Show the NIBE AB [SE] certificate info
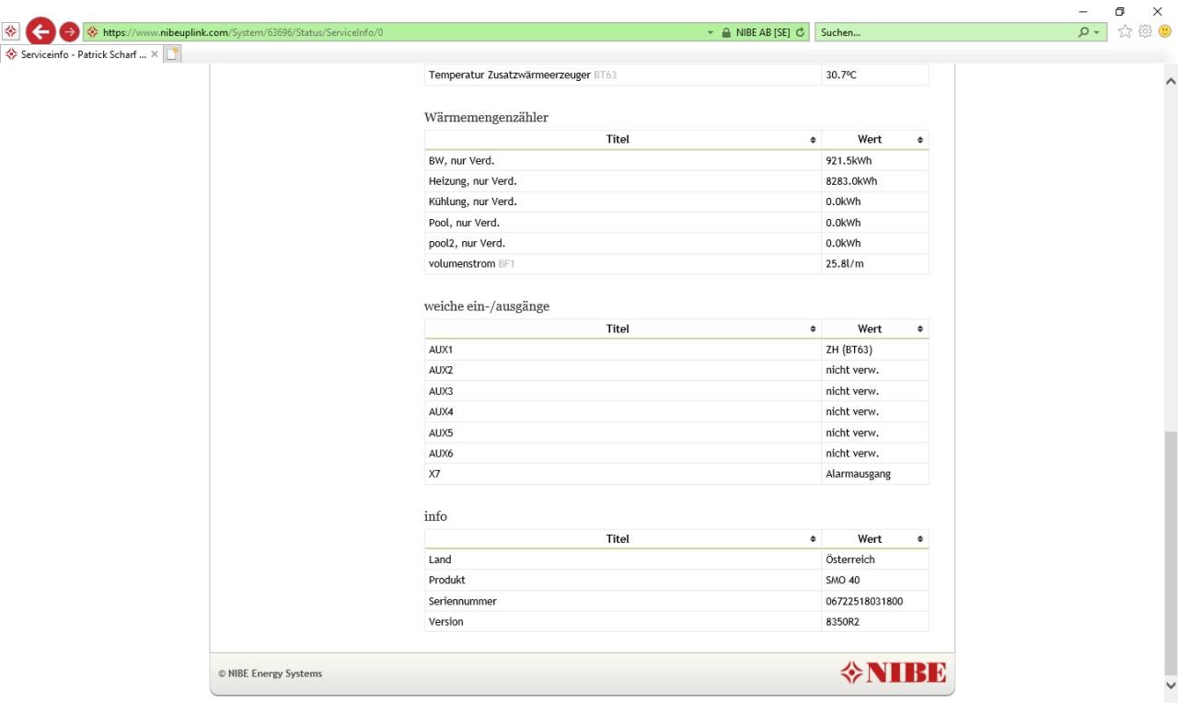Viewport: 1178px width, 703px height. click(763, 33)
